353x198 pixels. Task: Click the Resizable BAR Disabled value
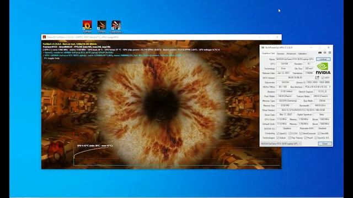tap(322, 129)
